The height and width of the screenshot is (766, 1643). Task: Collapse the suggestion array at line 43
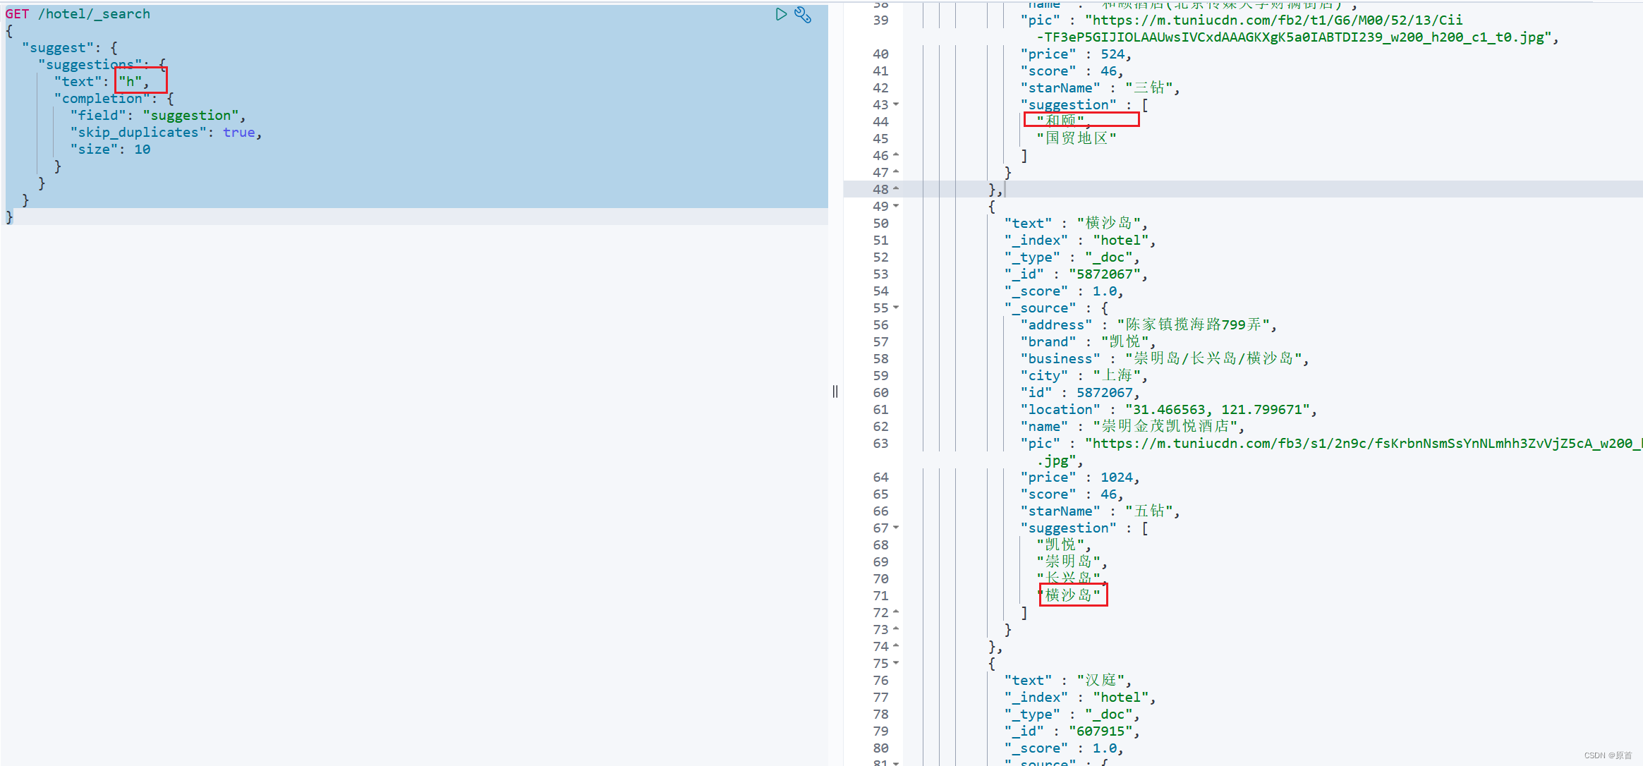click(896, 104)
